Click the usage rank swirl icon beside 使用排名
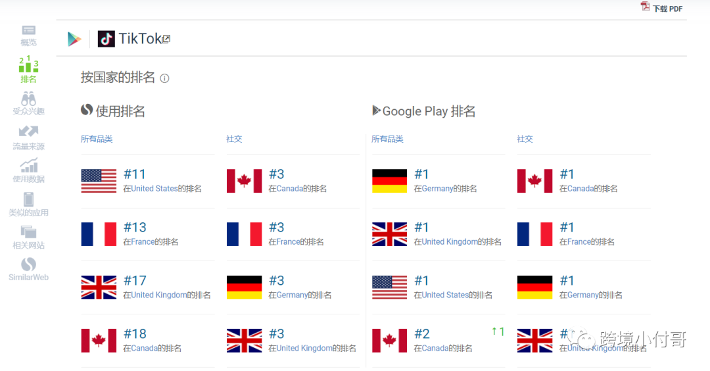 pyautogui.click(x=87, y=110)
